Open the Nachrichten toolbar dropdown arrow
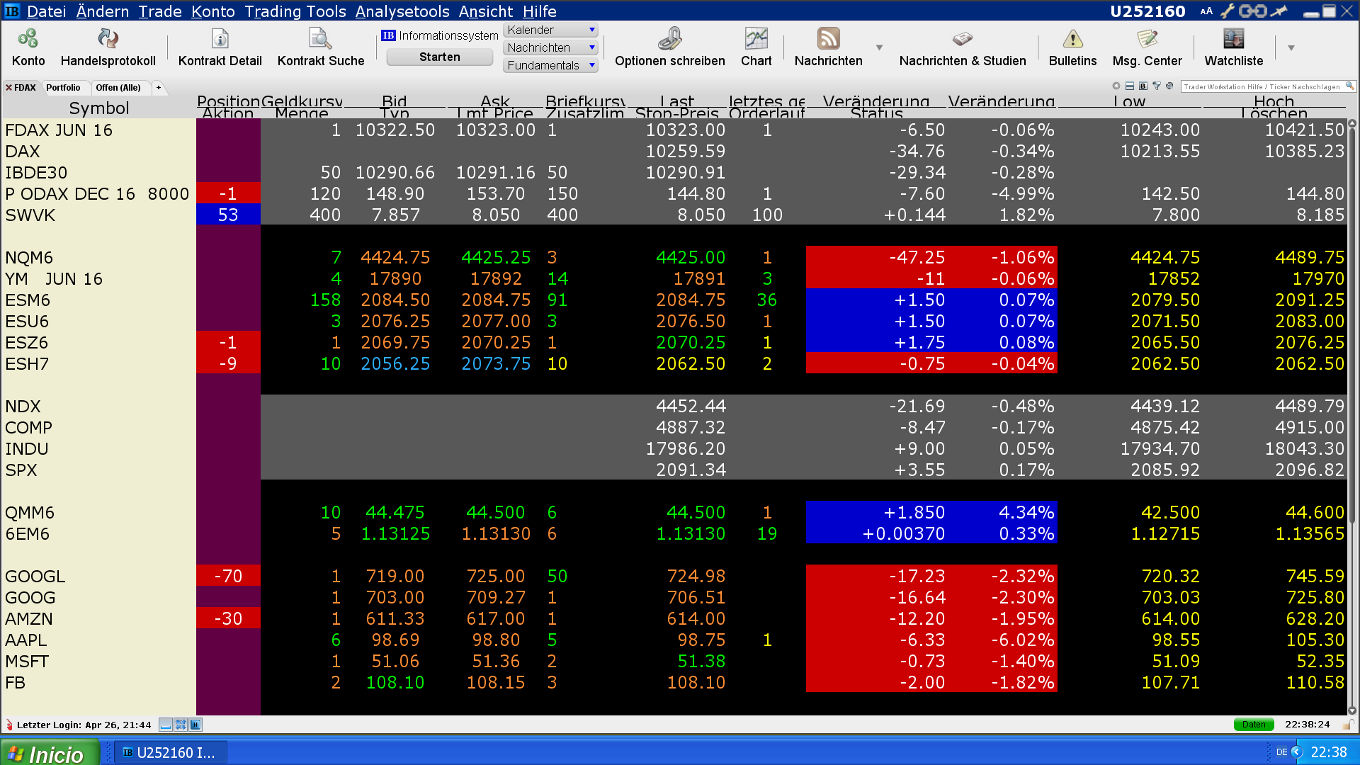 tap(879, 47)
